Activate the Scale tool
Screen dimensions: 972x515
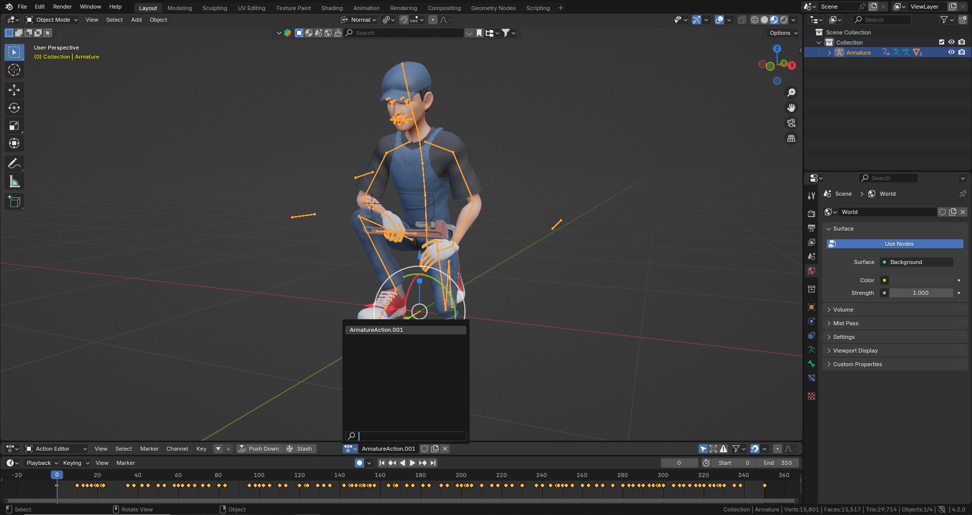(14, 125)
